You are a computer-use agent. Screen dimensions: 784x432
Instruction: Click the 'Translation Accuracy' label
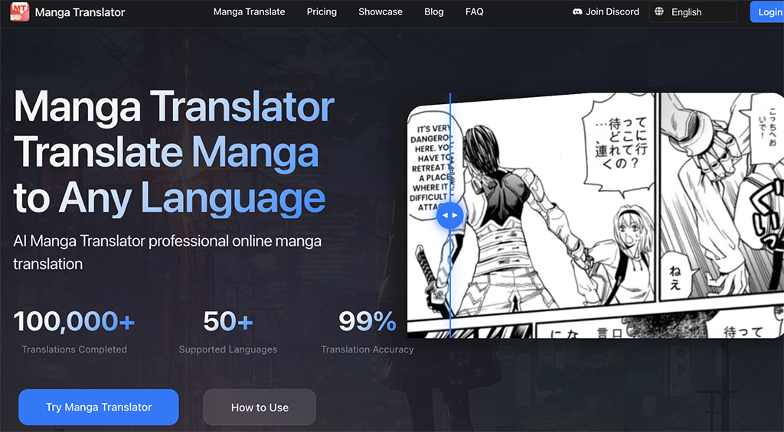tap(367, 349)
